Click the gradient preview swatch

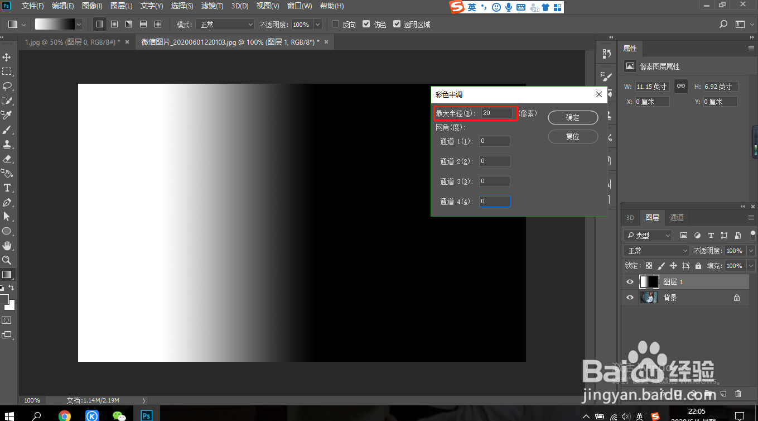[x=55, y=25]
